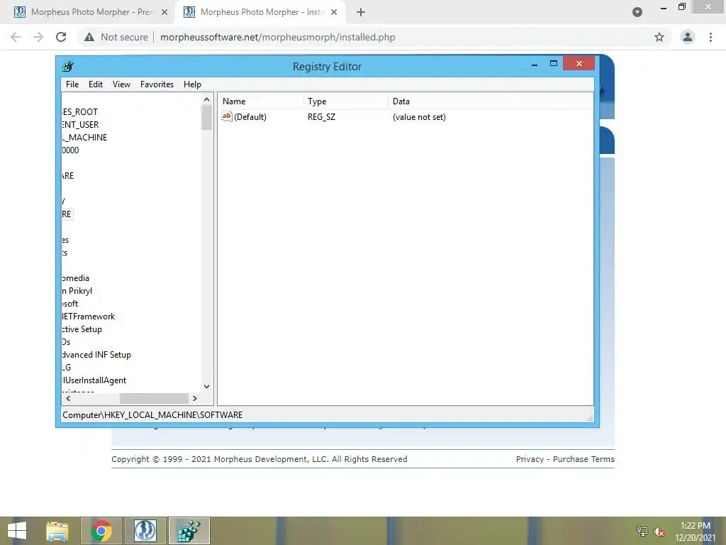Open the Privacy link on webpage
The width and height of the screenshot is (726, 545).
(x=530, y=459)
